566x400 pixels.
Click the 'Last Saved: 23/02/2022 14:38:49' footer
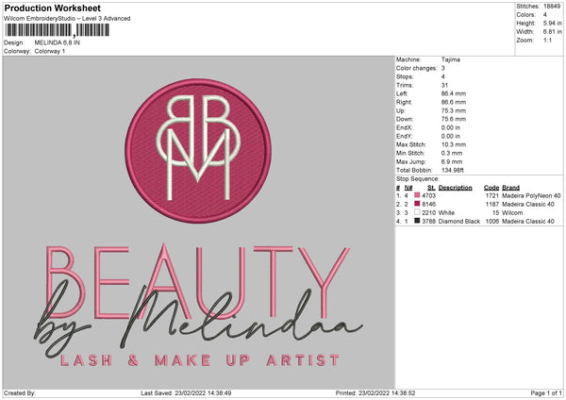(x=186, y=392)
